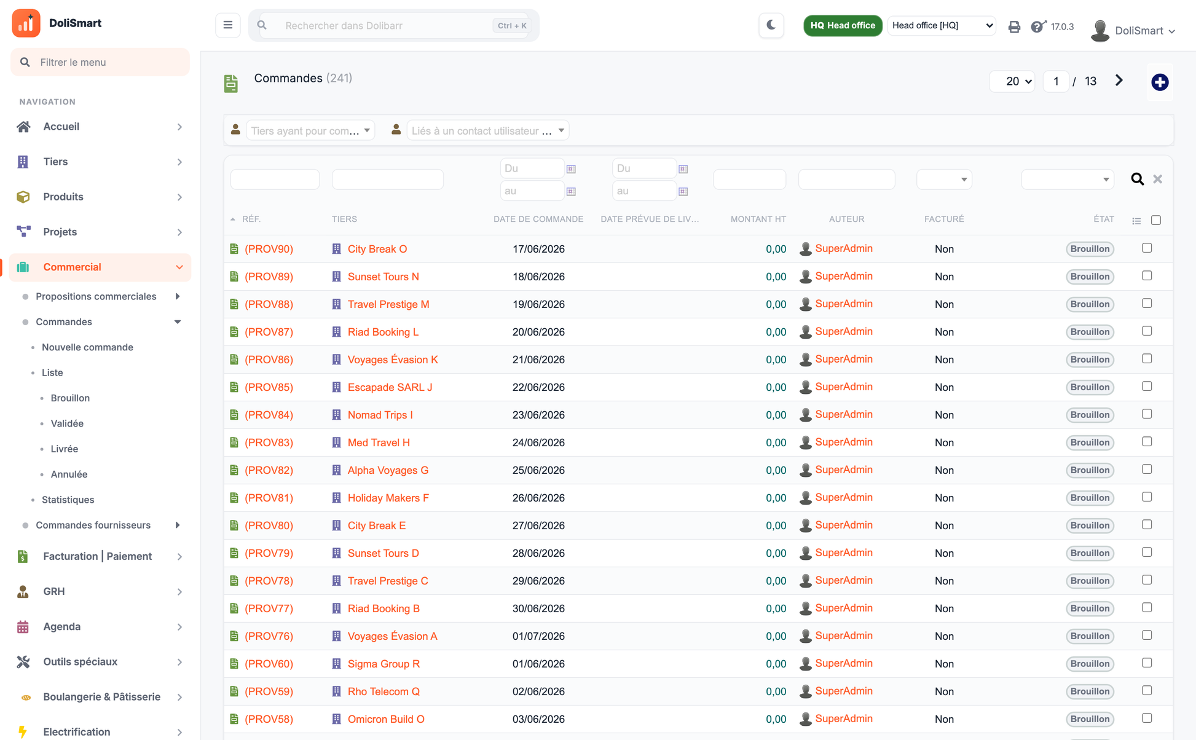Image resolution: width=1196 pixels, height=740 pixels.
Task: Click the Facturation invoice icon
Action: (x=23, y=556)
